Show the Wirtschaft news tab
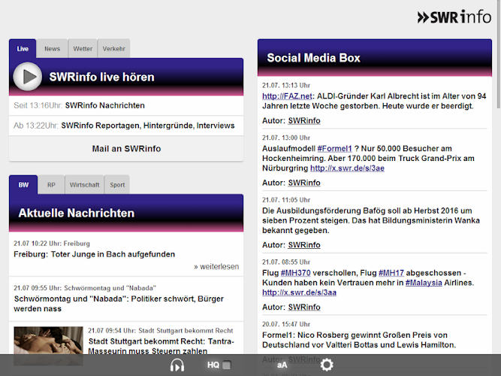The height and width of the screenshot is (376, 501). 84,185
